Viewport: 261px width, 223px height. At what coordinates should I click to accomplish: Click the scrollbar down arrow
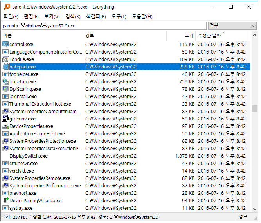tap(254, 209)
